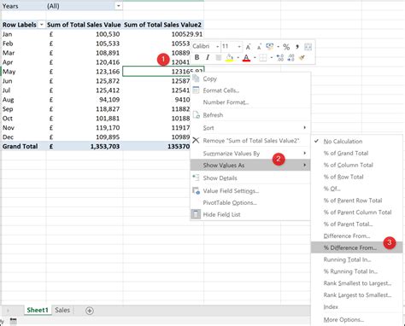
Task: Open the Years filter dropdown
Action: tap(119, 6)
